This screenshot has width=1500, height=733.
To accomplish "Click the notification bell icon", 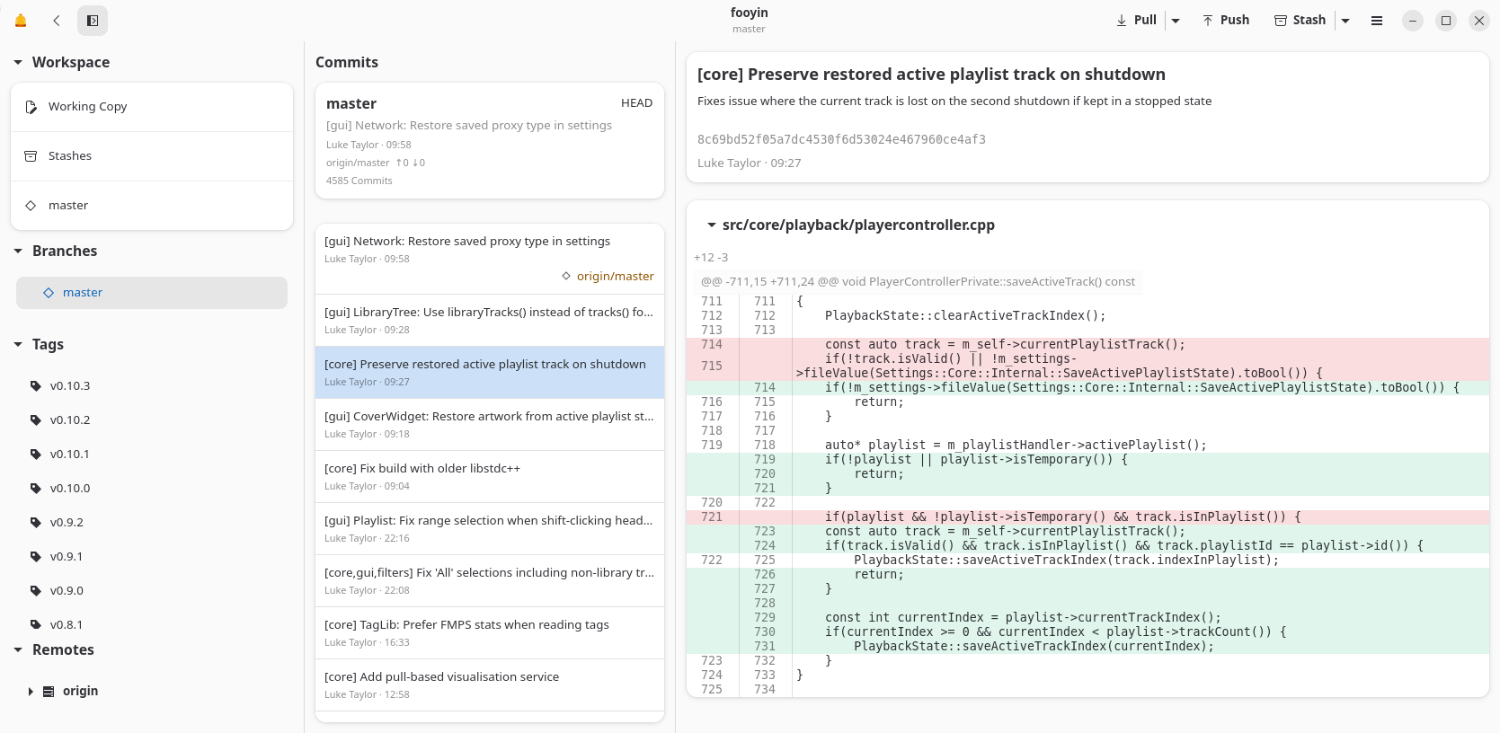I will coord(21,21).
